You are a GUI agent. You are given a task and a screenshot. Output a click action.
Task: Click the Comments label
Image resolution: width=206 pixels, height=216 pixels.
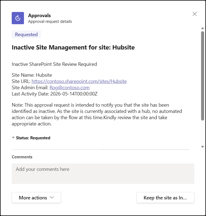coord(22,157)
